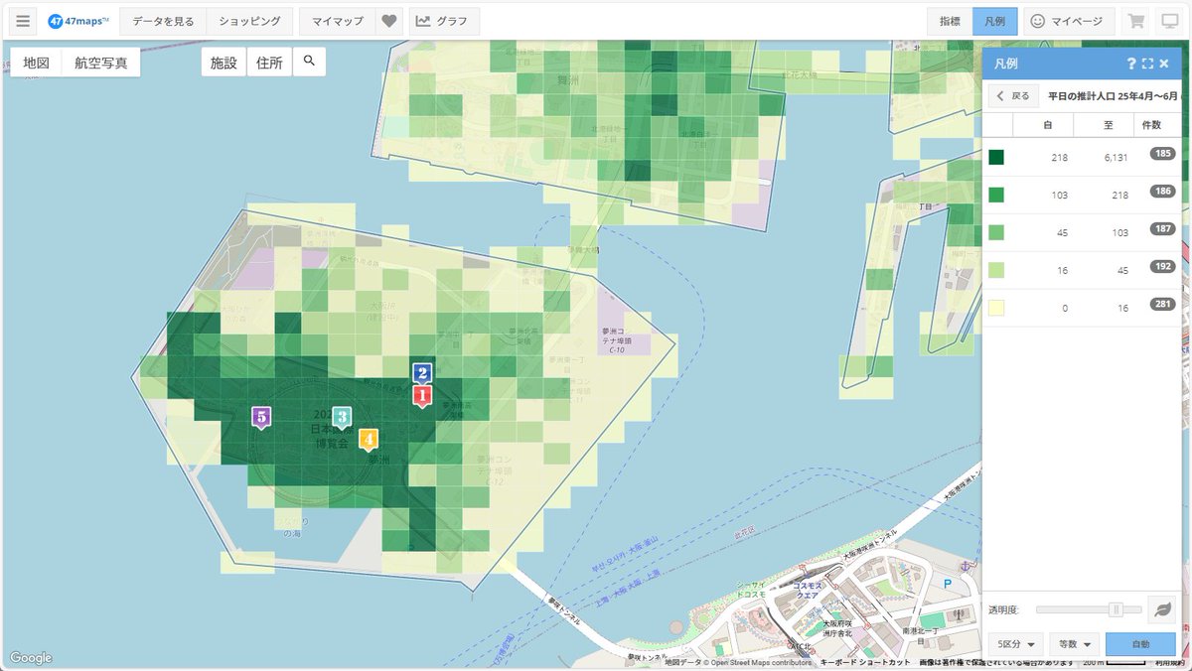Viewport: 1192px width, 671px height.
Task: Click the light green swatch for 16–45
Action: (996, 270)
